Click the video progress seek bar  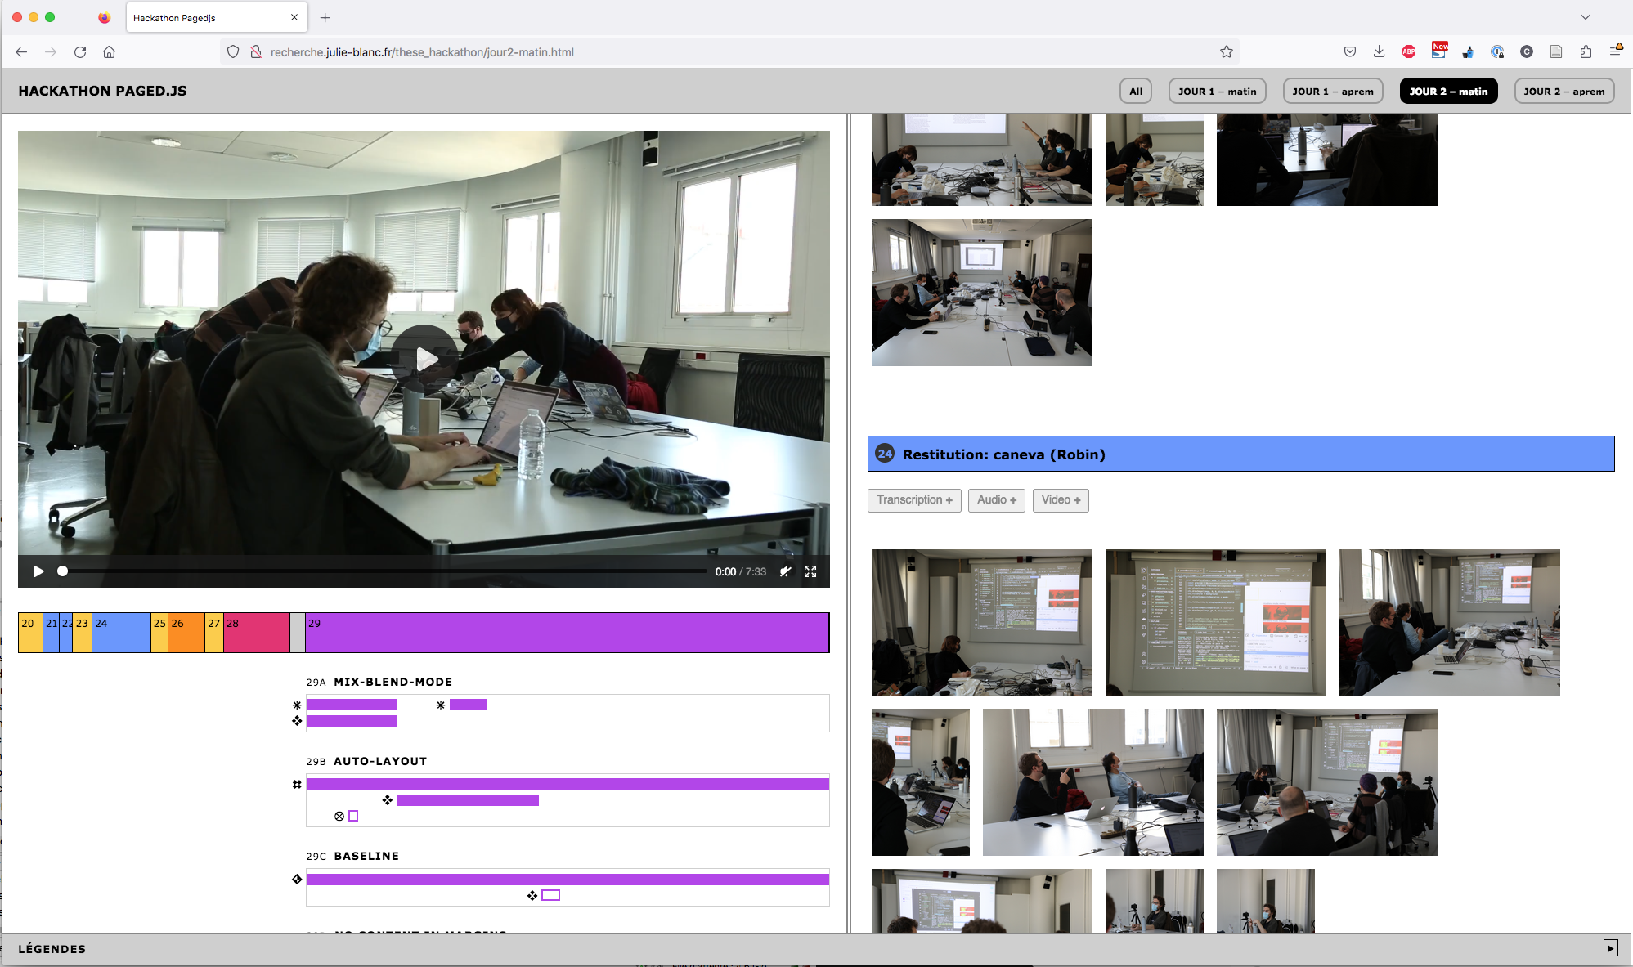pos(384,571)
